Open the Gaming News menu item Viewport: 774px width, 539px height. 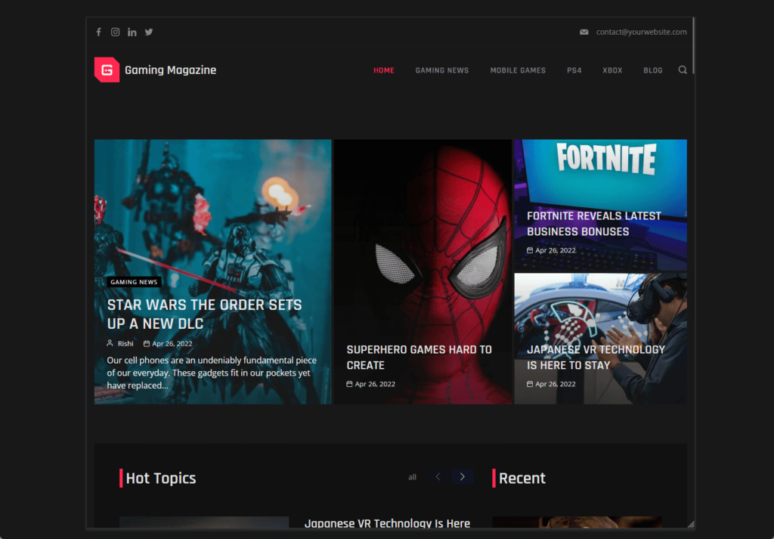[441, 70]
